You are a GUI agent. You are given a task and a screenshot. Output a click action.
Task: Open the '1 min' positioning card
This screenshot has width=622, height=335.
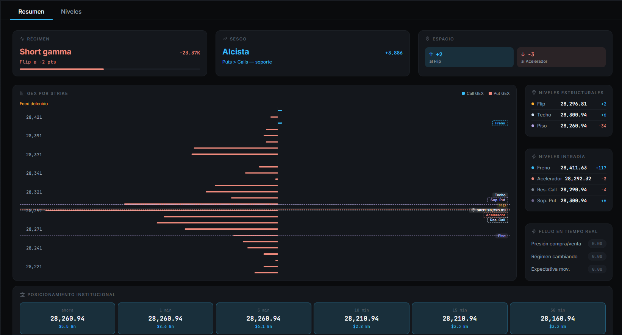tap(166, 318)
